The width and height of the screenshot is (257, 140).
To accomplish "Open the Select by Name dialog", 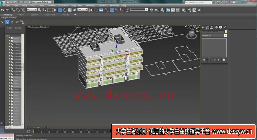I will [44, 10].
